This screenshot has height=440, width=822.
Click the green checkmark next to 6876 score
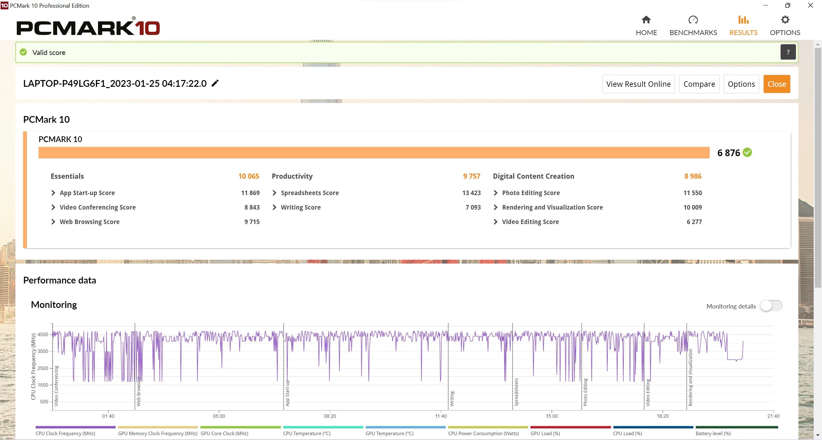point(748,152)
